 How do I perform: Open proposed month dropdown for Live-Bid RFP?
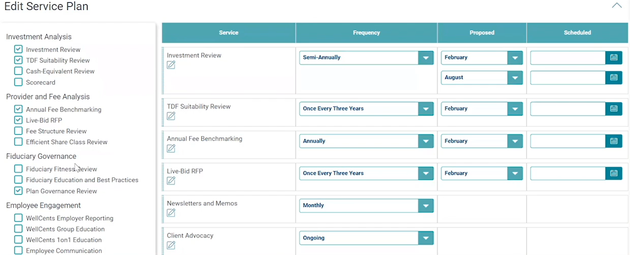pyautogui.click(x=482, y=173)
